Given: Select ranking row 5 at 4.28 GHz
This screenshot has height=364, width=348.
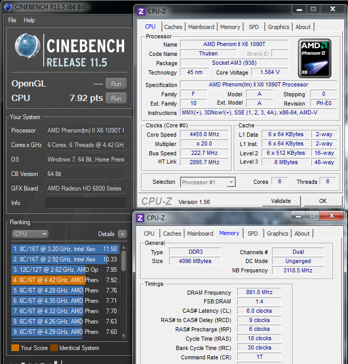Looking at the screenshot, I should [66, 290].
